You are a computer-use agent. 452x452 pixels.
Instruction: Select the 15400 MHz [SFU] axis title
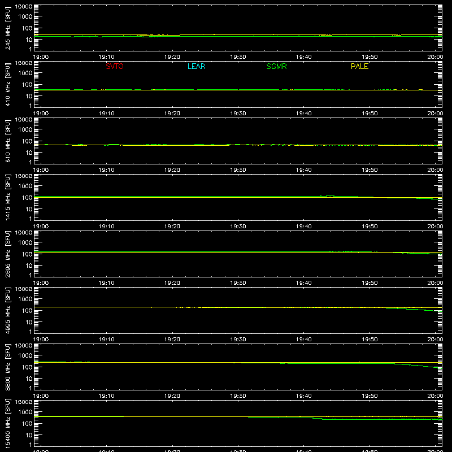[7, 423]
